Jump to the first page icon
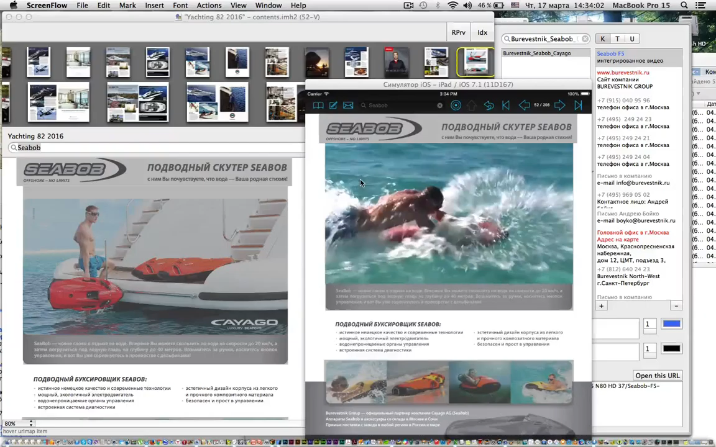716x447 pixels. pyautogui.click(x=506, y=106)
